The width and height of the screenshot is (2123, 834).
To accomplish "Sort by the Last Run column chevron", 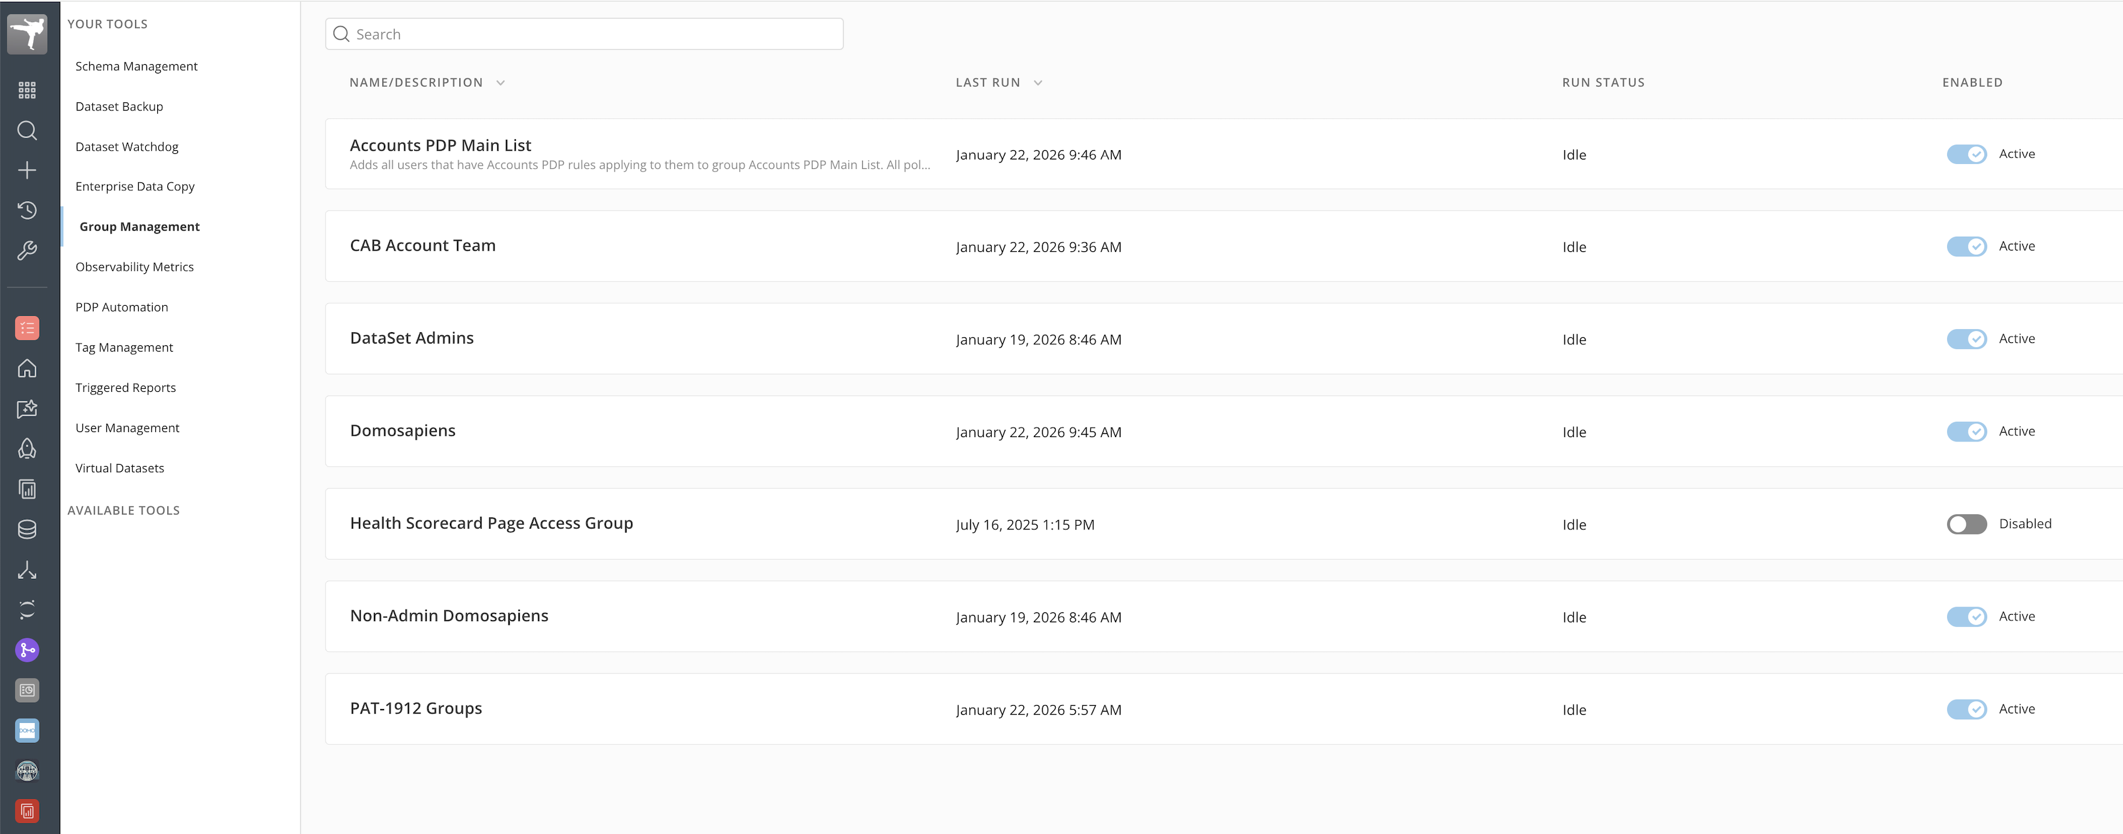I will (x=1038, y=83).
